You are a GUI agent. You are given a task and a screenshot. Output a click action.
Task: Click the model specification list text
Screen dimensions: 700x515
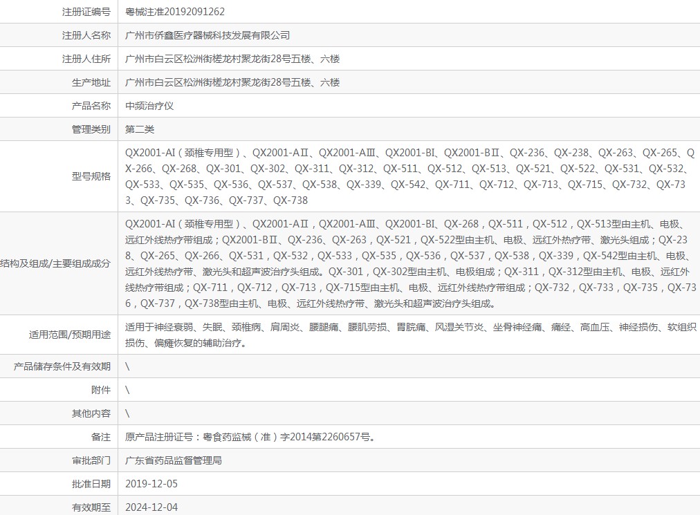[409, 176]
